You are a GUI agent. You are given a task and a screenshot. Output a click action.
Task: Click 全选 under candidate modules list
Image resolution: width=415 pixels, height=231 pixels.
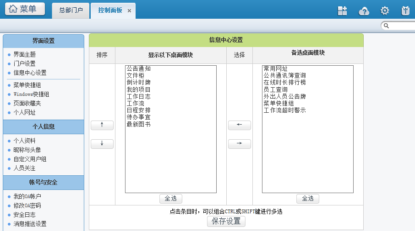point(307,199)
